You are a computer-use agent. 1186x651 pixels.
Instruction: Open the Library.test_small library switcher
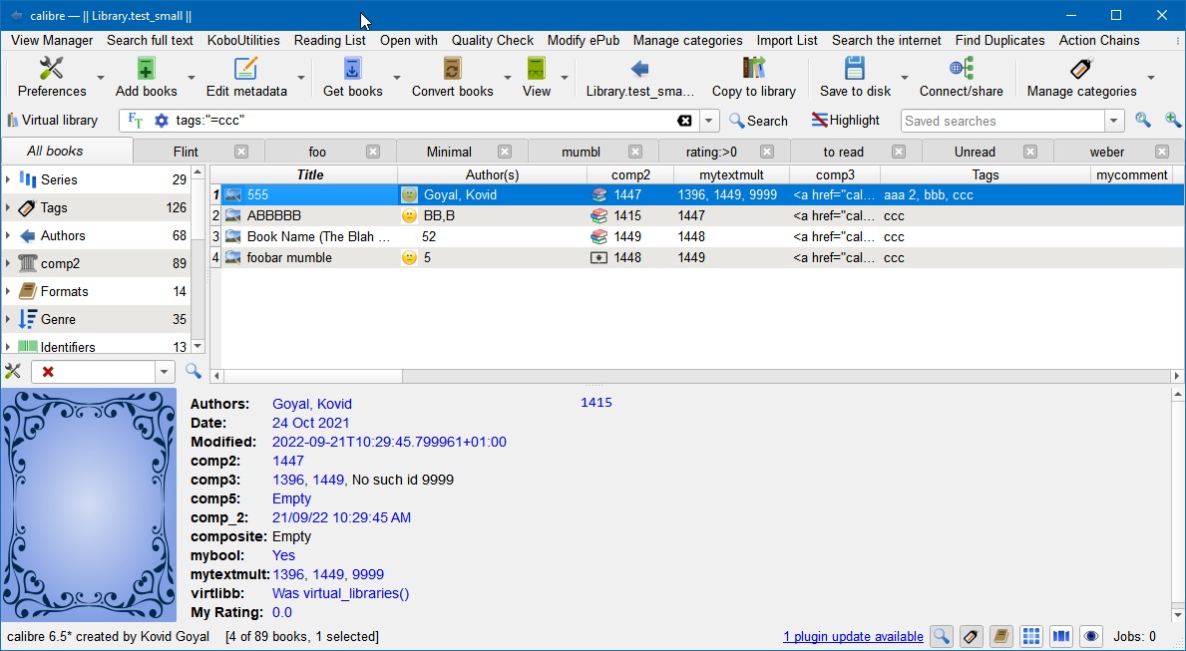640,77
